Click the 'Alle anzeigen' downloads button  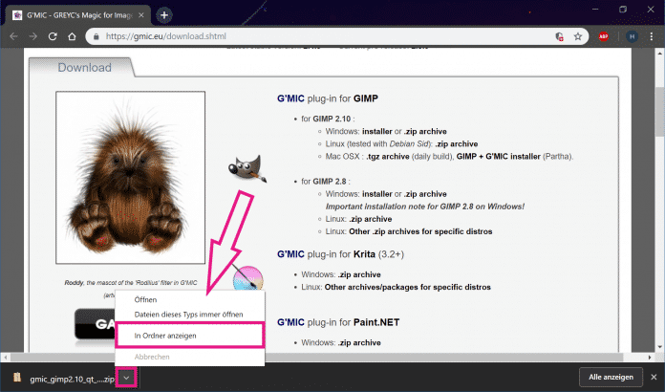[609, 379]
